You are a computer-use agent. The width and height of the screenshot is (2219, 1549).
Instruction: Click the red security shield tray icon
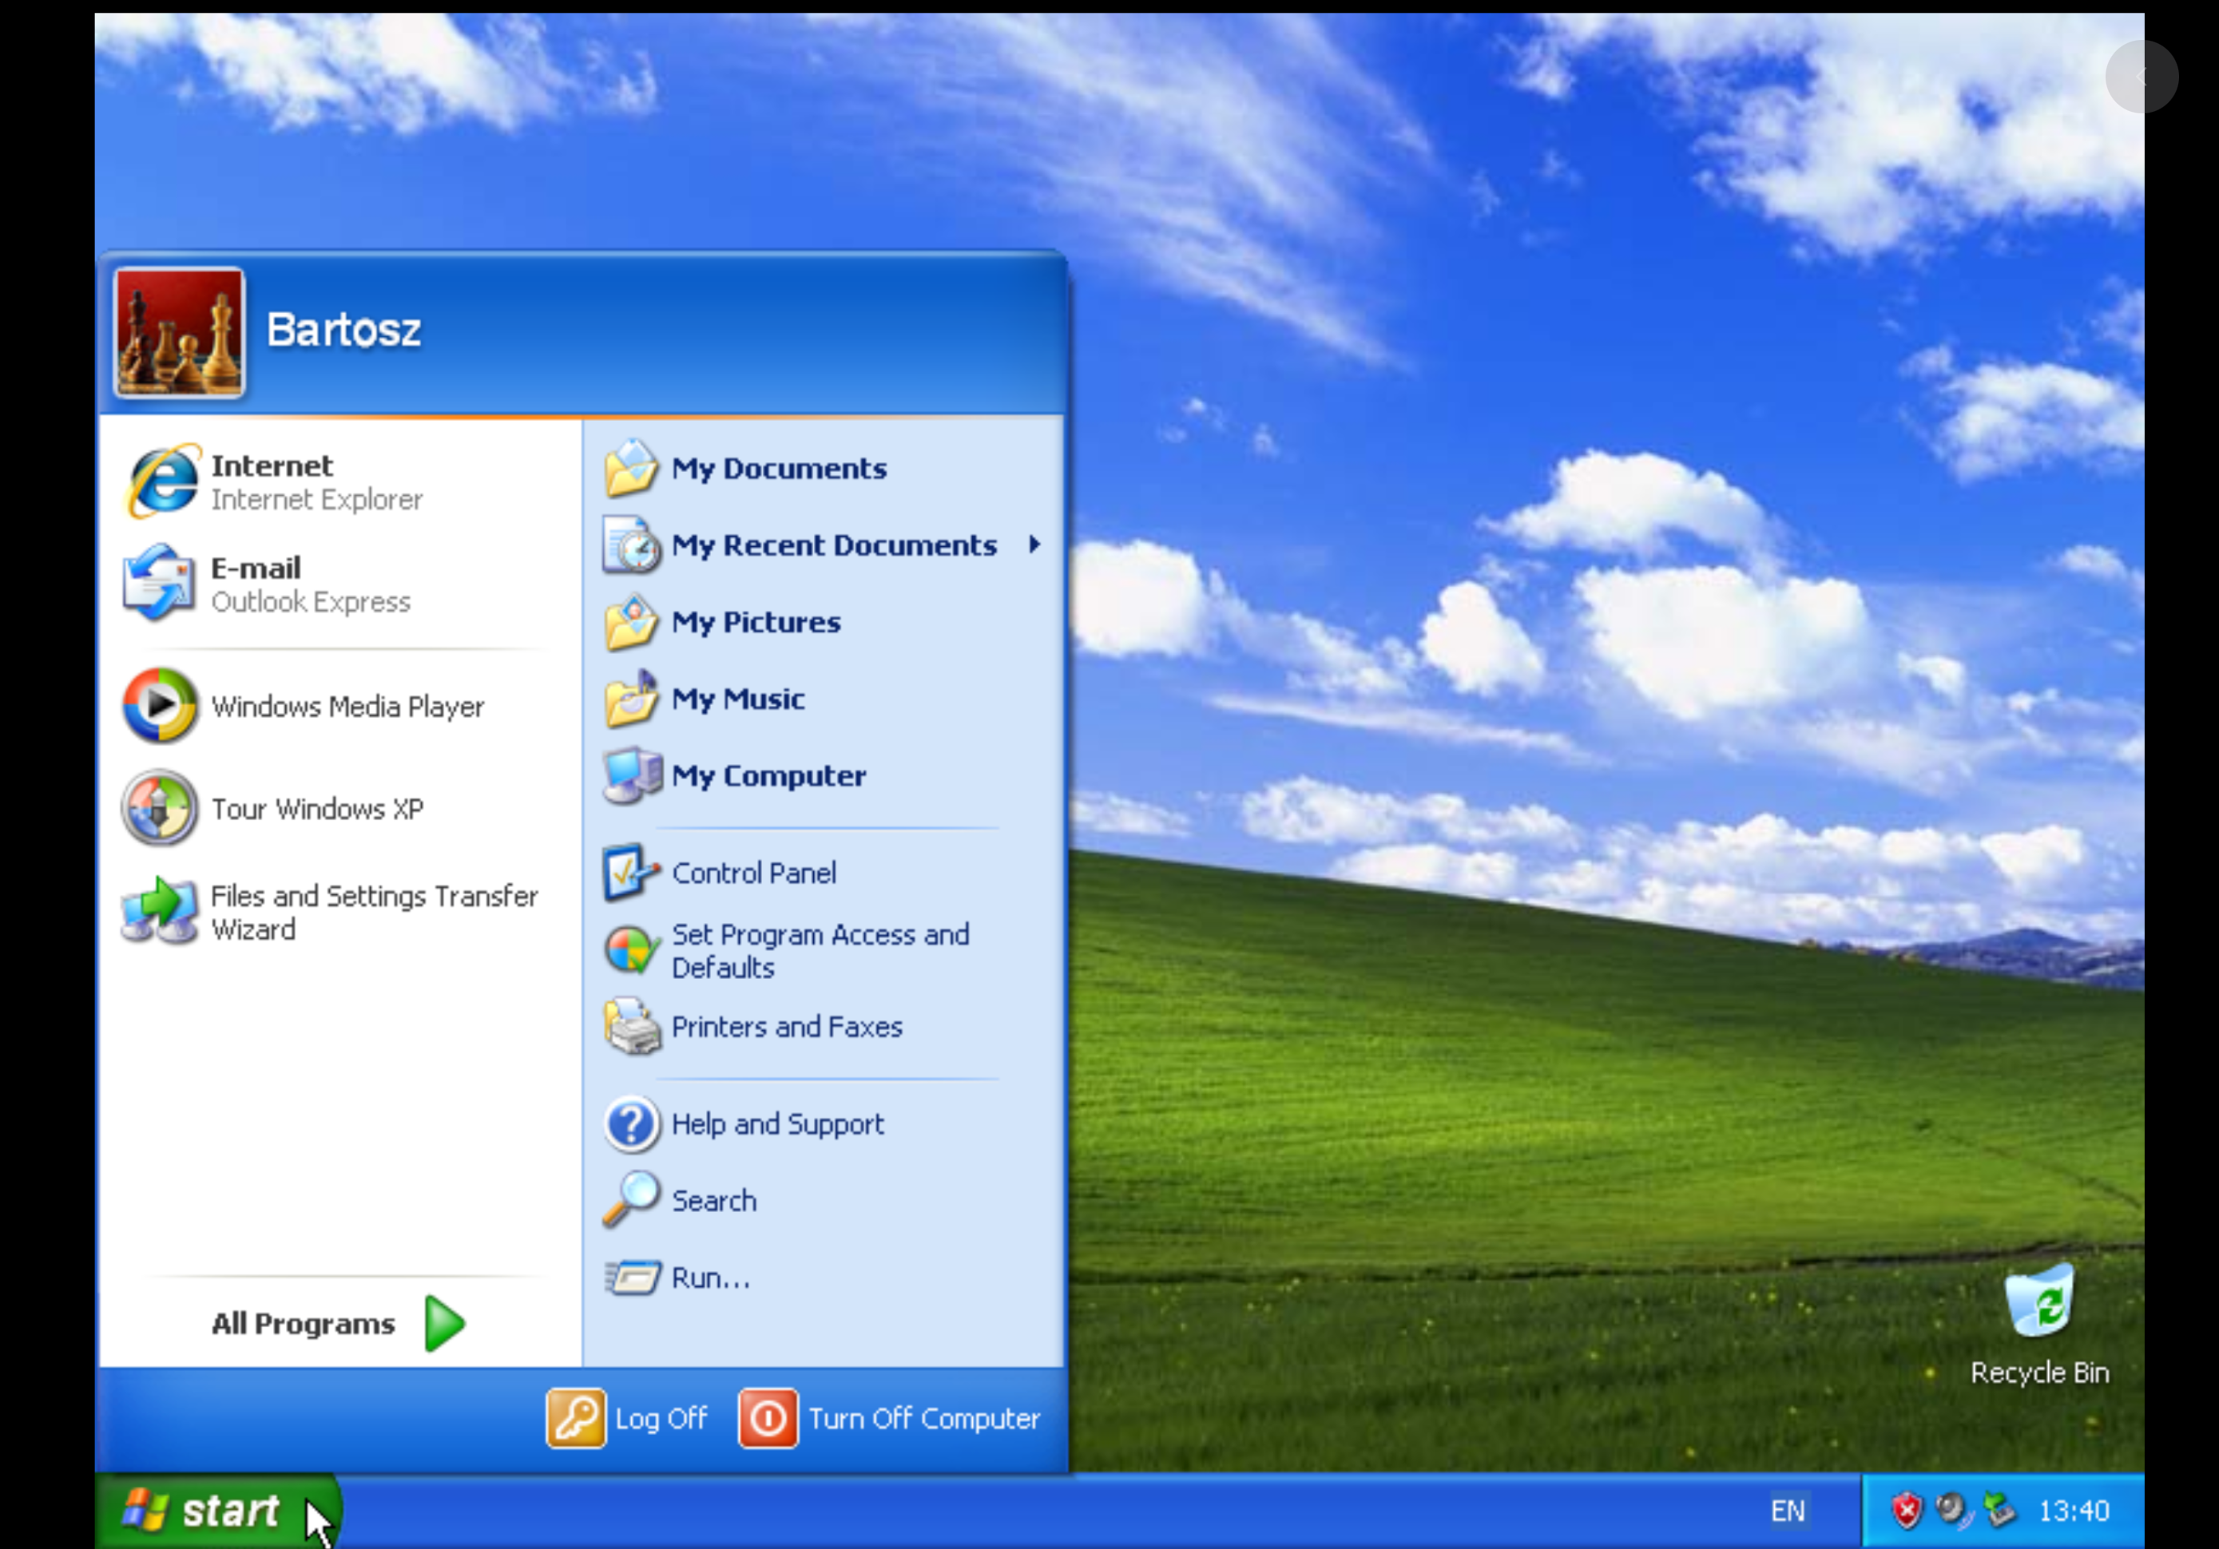(x=1907, y=1511)
